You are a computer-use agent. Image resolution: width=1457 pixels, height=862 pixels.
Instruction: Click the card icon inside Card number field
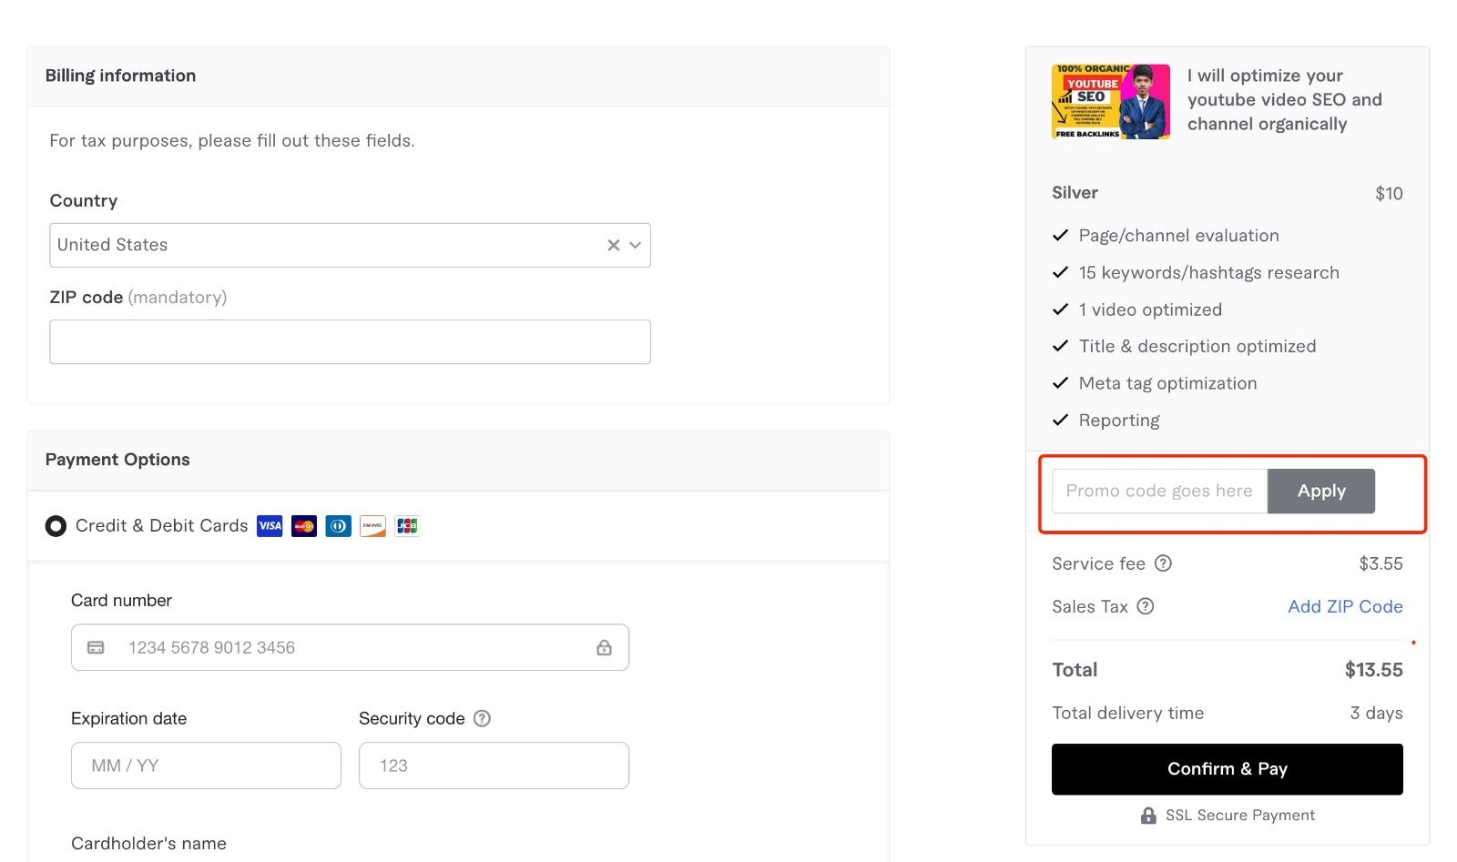(x=96, y=647)
